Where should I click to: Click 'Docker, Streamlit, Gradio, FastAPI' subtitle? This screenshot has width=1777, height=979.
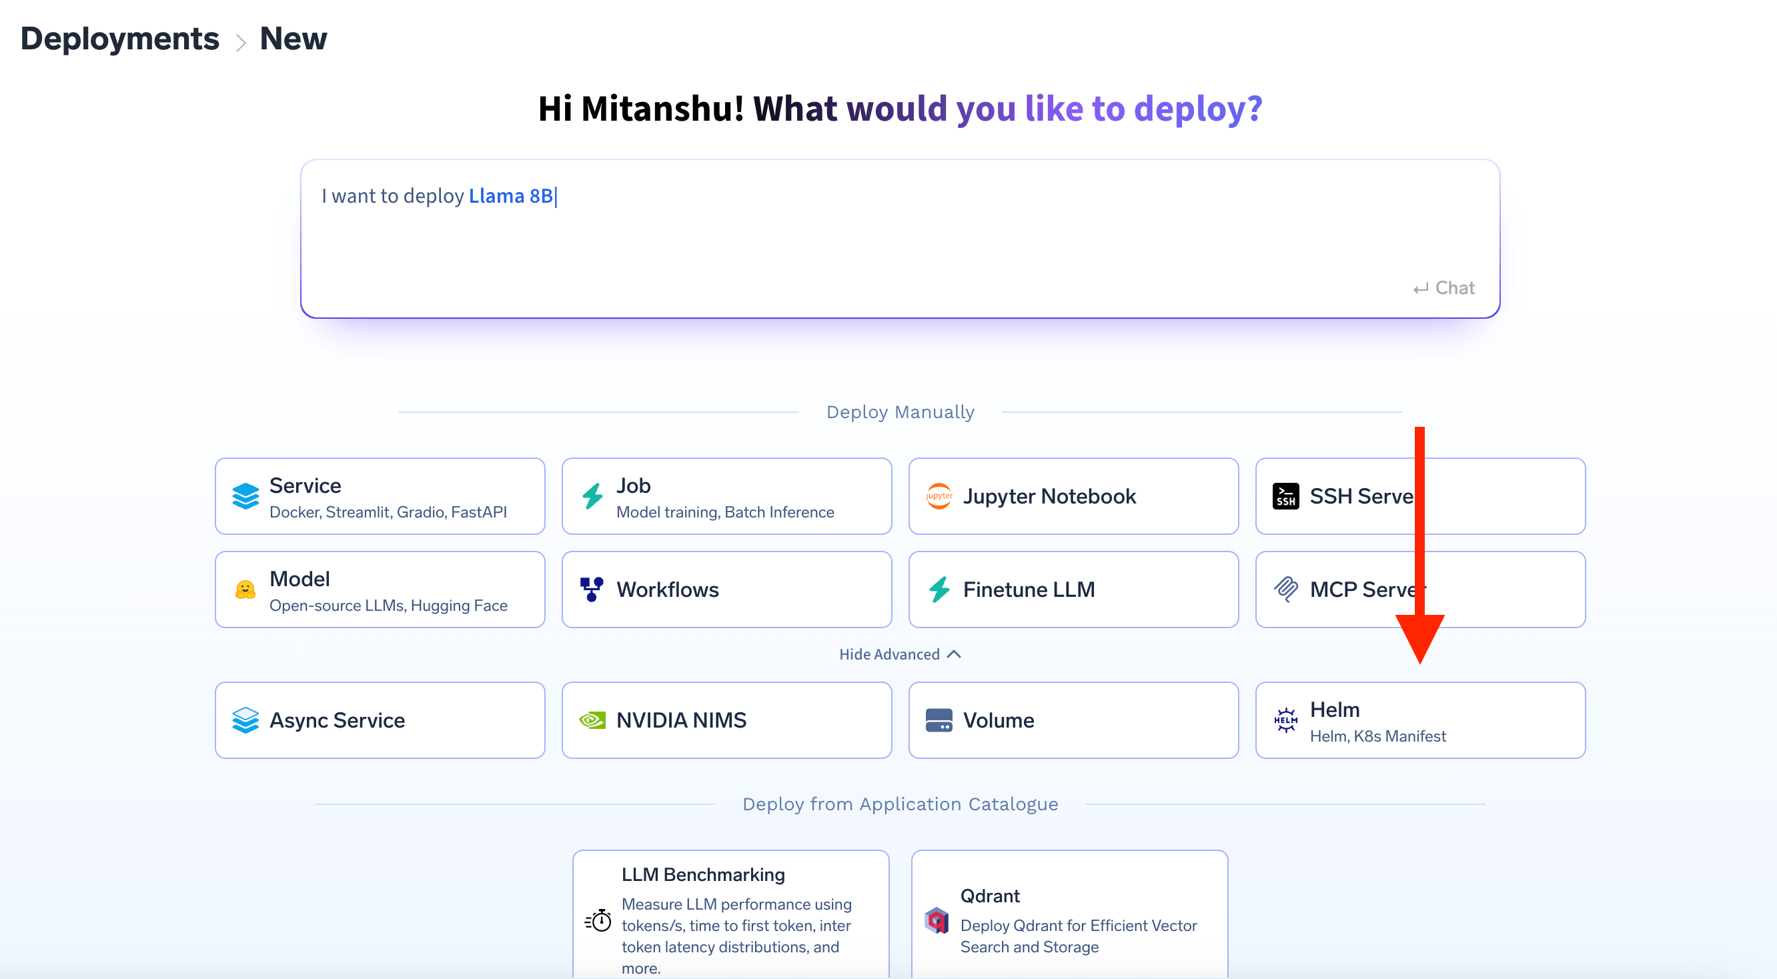click(388, 512)
